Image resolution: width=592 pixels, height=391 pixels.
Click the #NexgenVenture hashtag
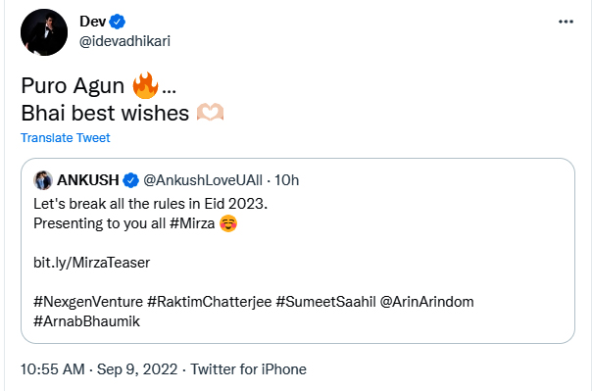click(x=88, y=302)
